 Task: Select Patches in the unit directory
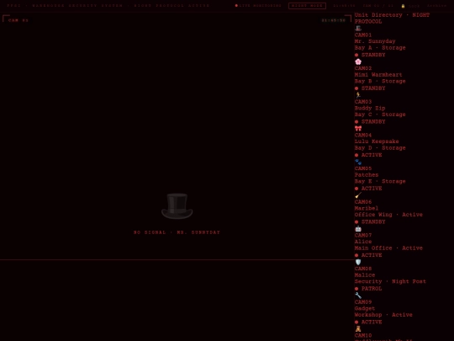point(367,174)
